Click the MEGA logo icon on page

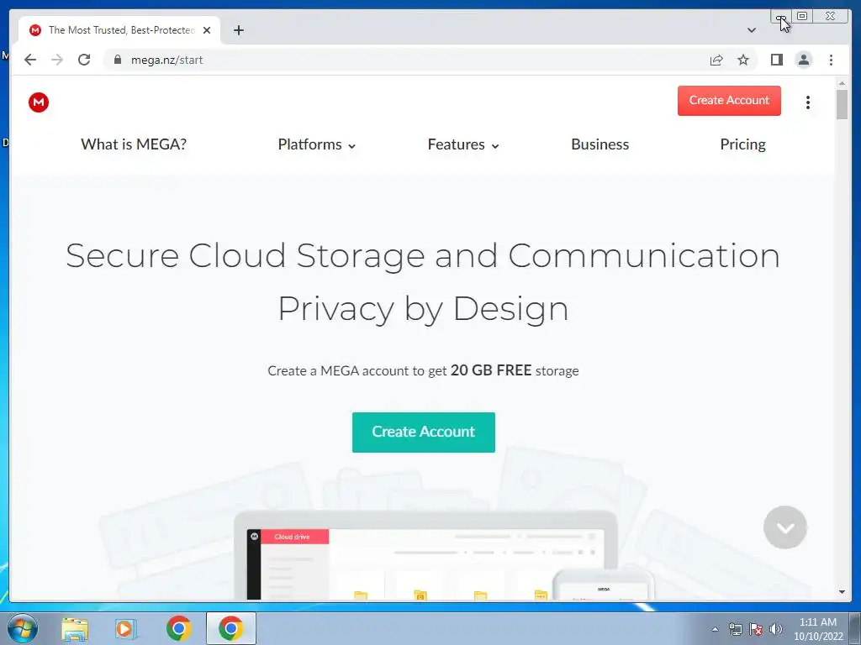click(39, 102)
